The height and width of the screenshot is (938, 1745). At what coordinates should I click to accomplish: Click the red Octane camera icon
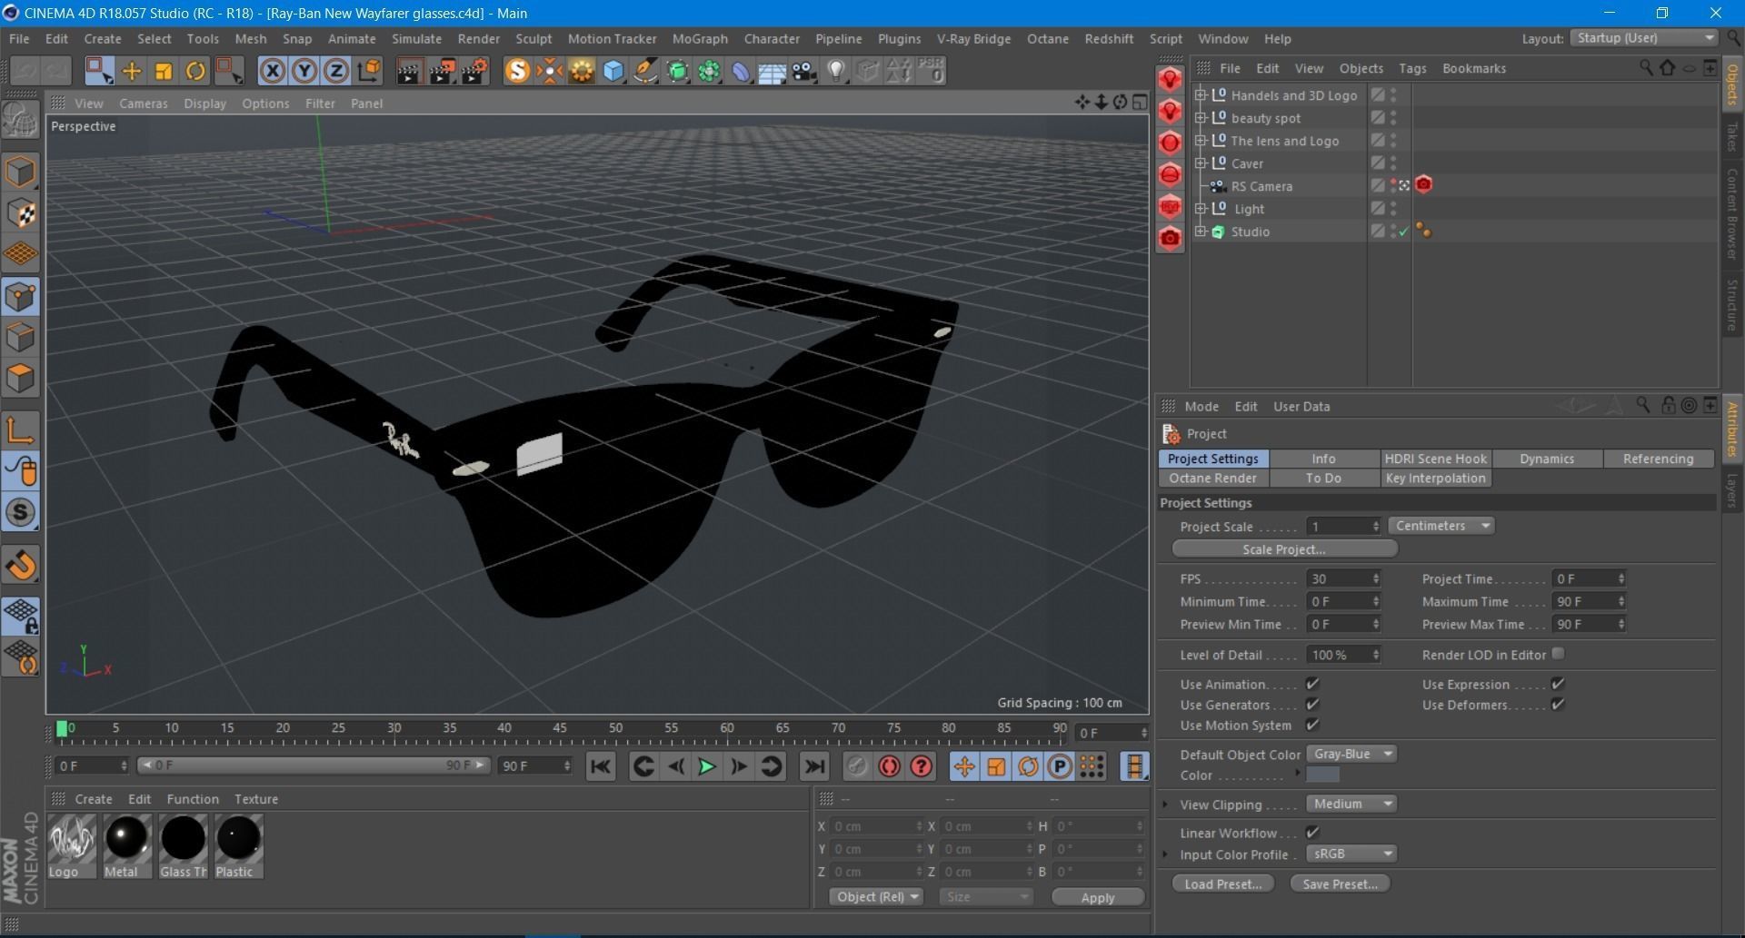coord(1170,238)
